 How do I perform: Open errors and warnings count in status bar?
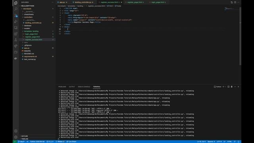[50, 142]
